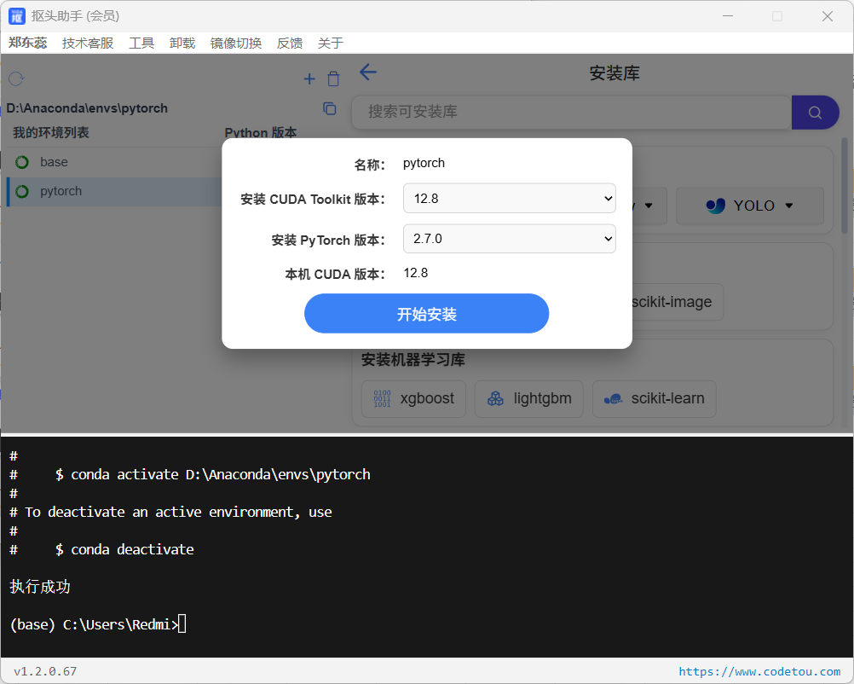854x684 pixels.
Task: Install the scikit-learn library
Action: 654,399
